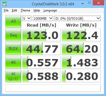Click the 4K write result 1.483

(x=81, y=62)
